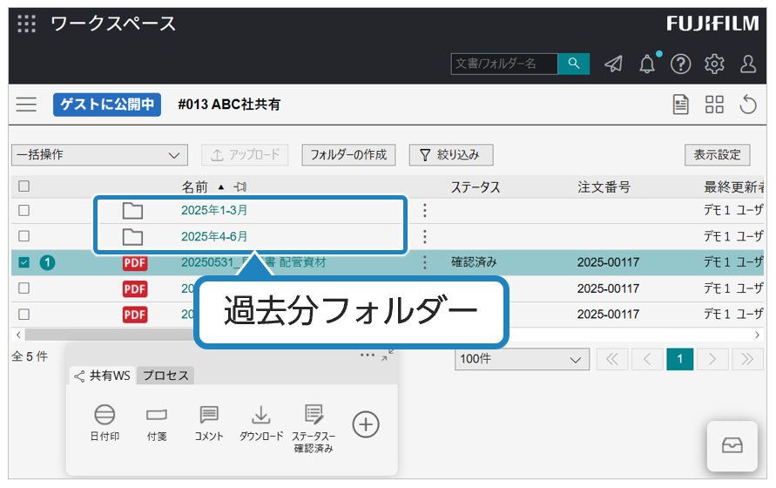Switch to thumbnail grid view icon
776x488 pixels.
(714, 105)
